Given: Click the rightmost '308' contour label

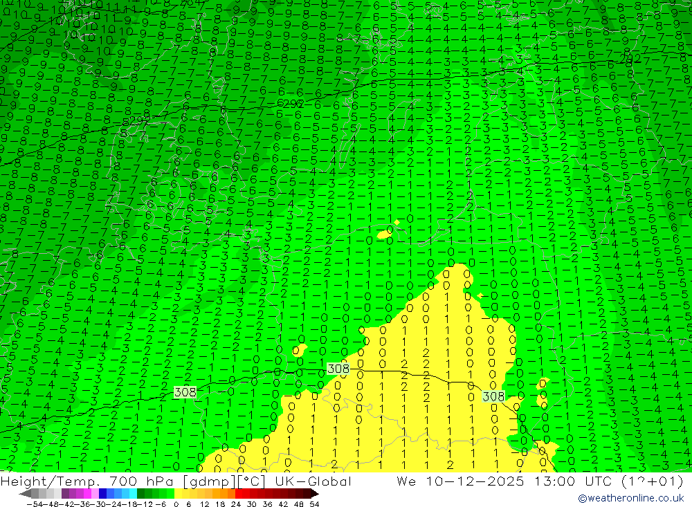Looking at the screenshot, I should point(493,396).
